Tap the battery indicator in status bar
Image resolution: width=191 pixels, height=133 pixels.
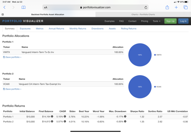coord(187,2)
